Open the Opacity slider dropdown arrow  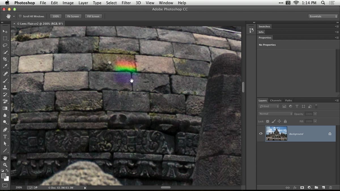coord(315,114)
